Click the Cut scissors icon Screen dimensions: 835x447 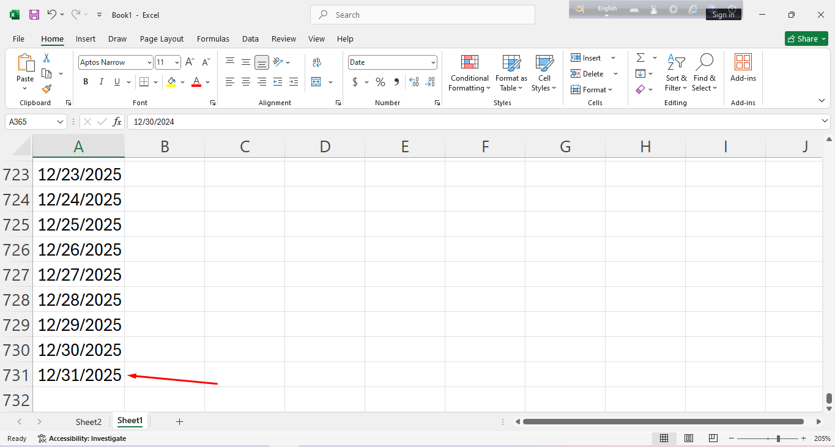[46, 58]
